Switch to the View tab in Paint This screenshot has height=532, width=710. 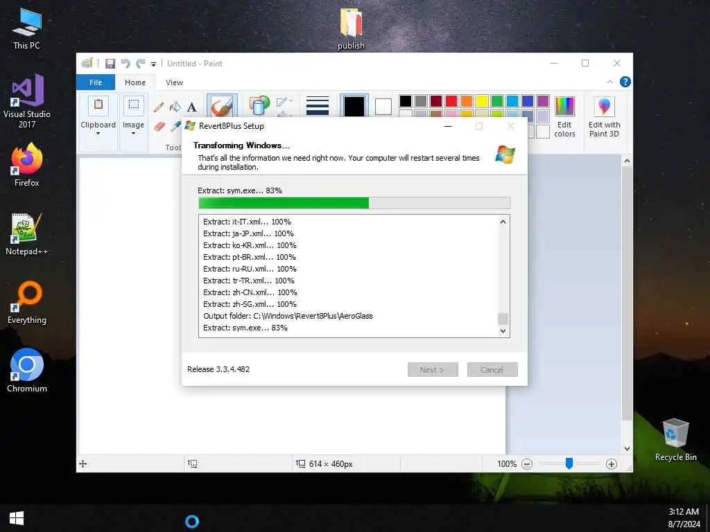coord(174,82)
